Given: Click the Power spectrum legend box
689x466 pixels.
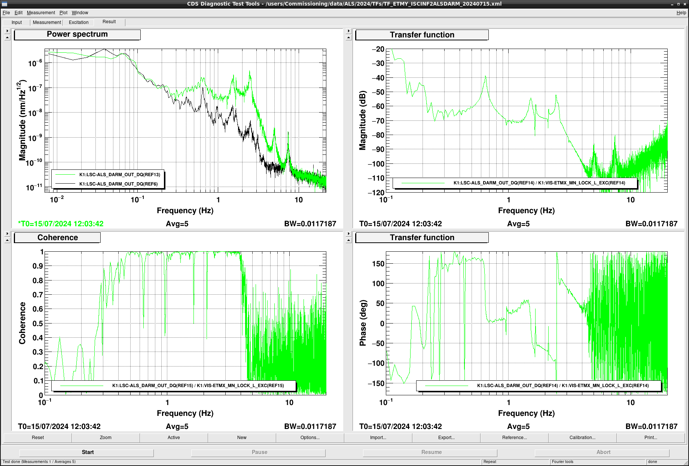Looking at the screenshot, I should [x=108, y=180].
